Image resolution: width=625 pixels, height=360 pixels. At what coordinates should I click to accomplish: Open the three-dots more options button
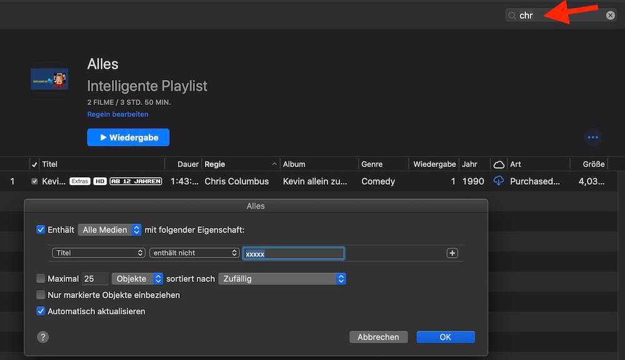592,137
